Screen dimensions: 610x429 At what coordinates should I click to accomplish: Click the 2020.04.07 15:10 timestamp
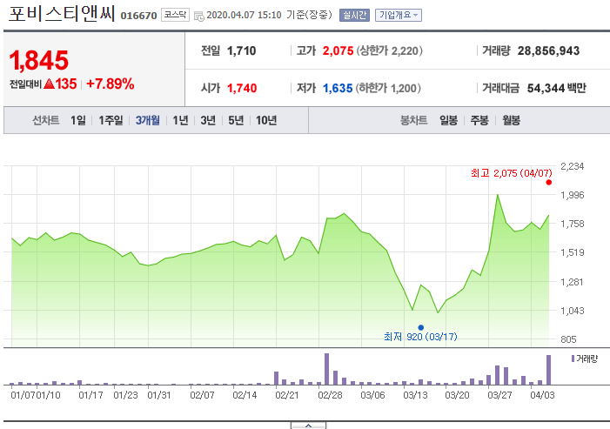point(244,15)
